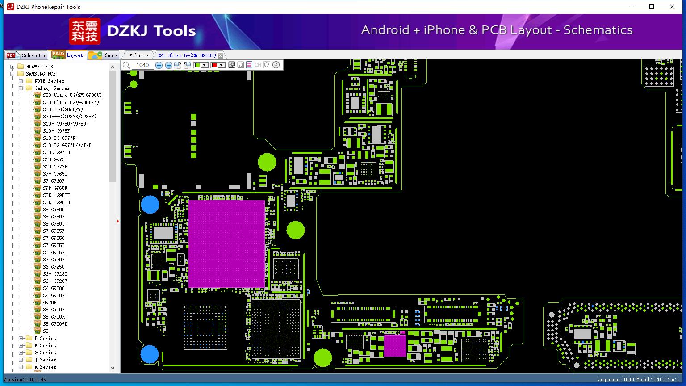Select S7 G930F in the tree
The height and width of the screenshot is (386, 686).
click(x=54, y=260)
